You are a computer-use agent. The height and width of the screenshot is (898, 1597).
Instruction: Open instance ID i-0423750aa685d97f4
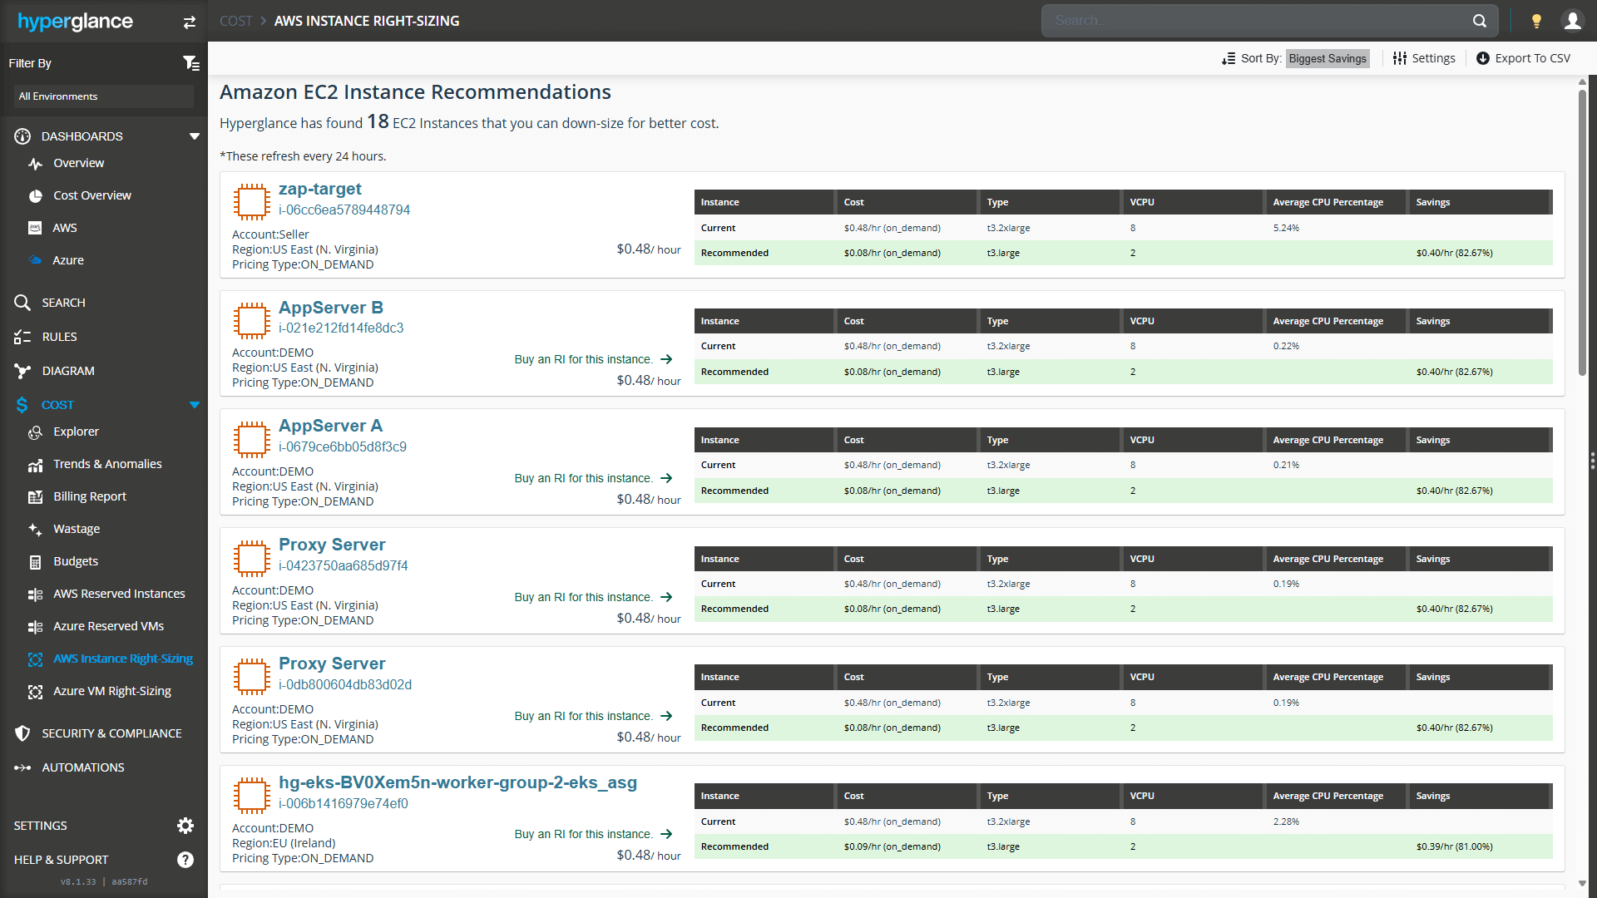pyautogui.click(x=344, y=565)
